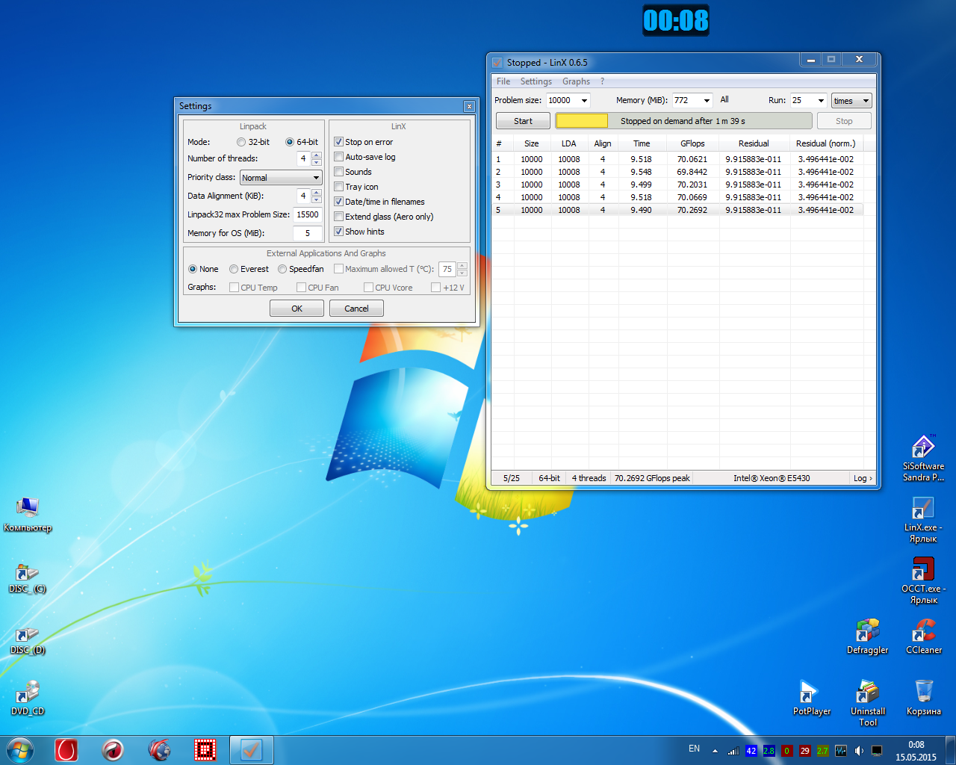Launch the globe browser taskbar icon
Viewport: 956px width, 765px height.
pos(159,750)
